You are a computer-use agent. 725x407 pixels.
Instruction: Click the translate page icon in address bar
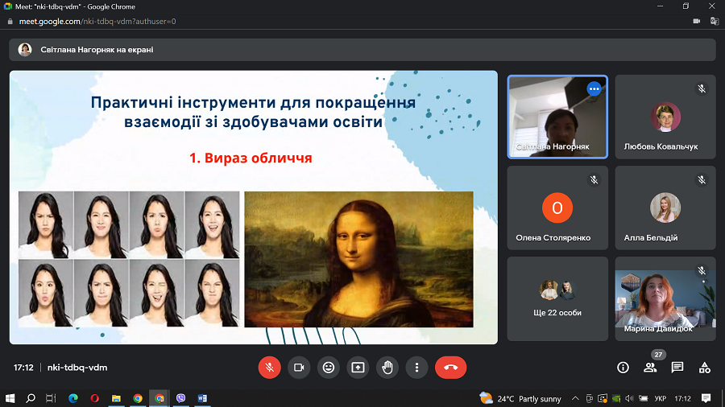click(715, 21)
